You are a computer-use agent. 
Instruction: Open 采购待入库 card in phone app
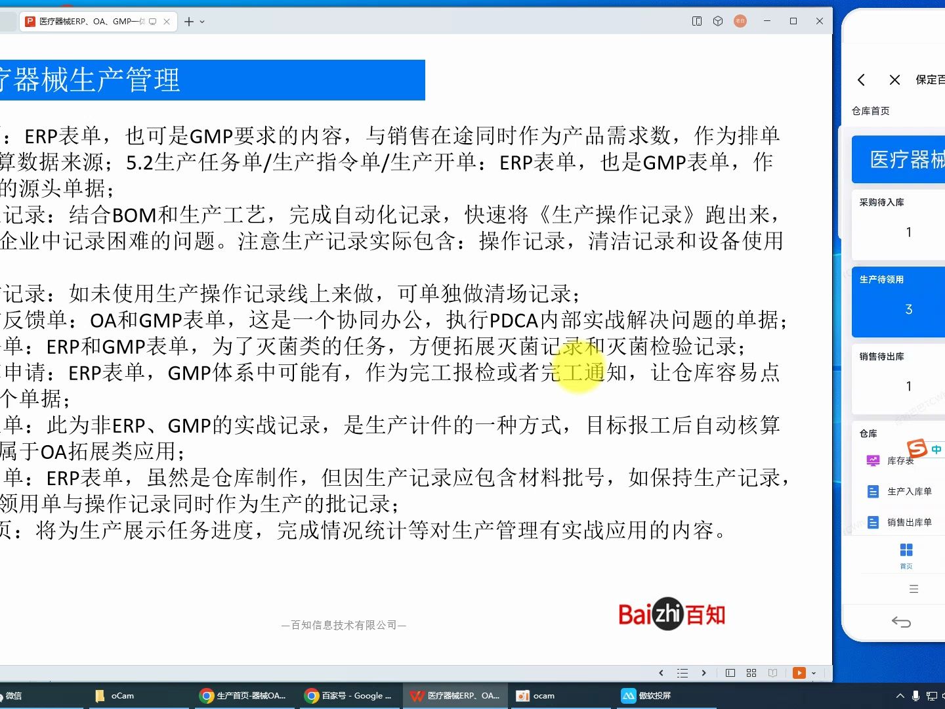coord(898,225)
